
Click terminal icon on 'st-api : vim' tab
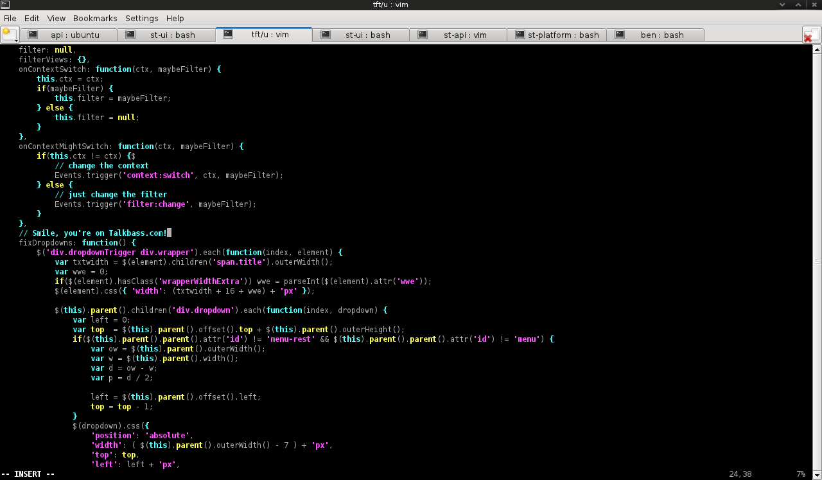[x=423, y=35]
